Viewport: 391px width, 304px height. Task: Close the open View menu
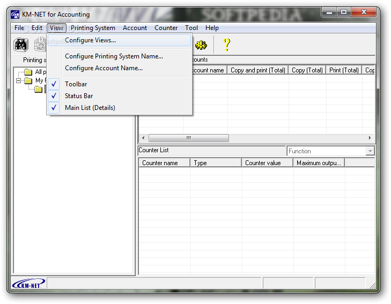tap(57, 28)
